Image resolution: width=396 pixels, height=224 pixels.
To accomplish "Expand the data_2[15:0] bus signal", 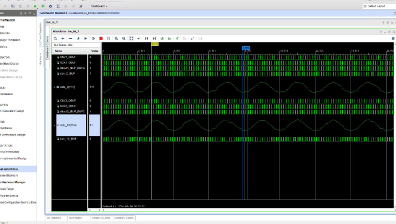I will 54,87.
